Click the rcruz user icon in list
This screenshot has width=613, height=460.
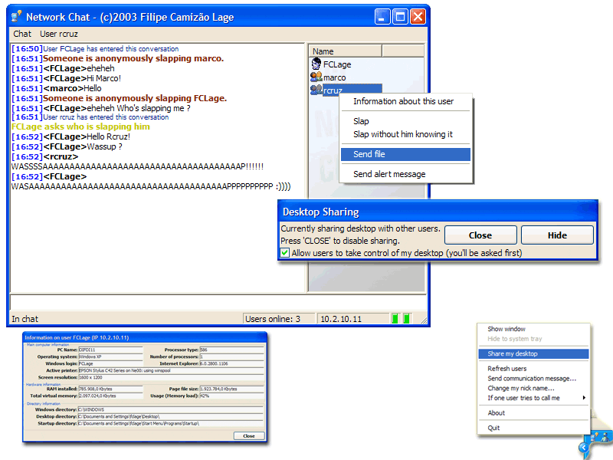point(316,90)
